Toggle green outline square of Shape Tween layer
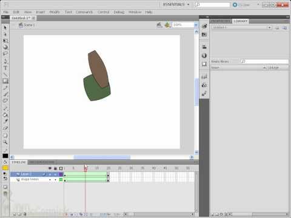Screen dimensions: 291x218 point(61,179)
